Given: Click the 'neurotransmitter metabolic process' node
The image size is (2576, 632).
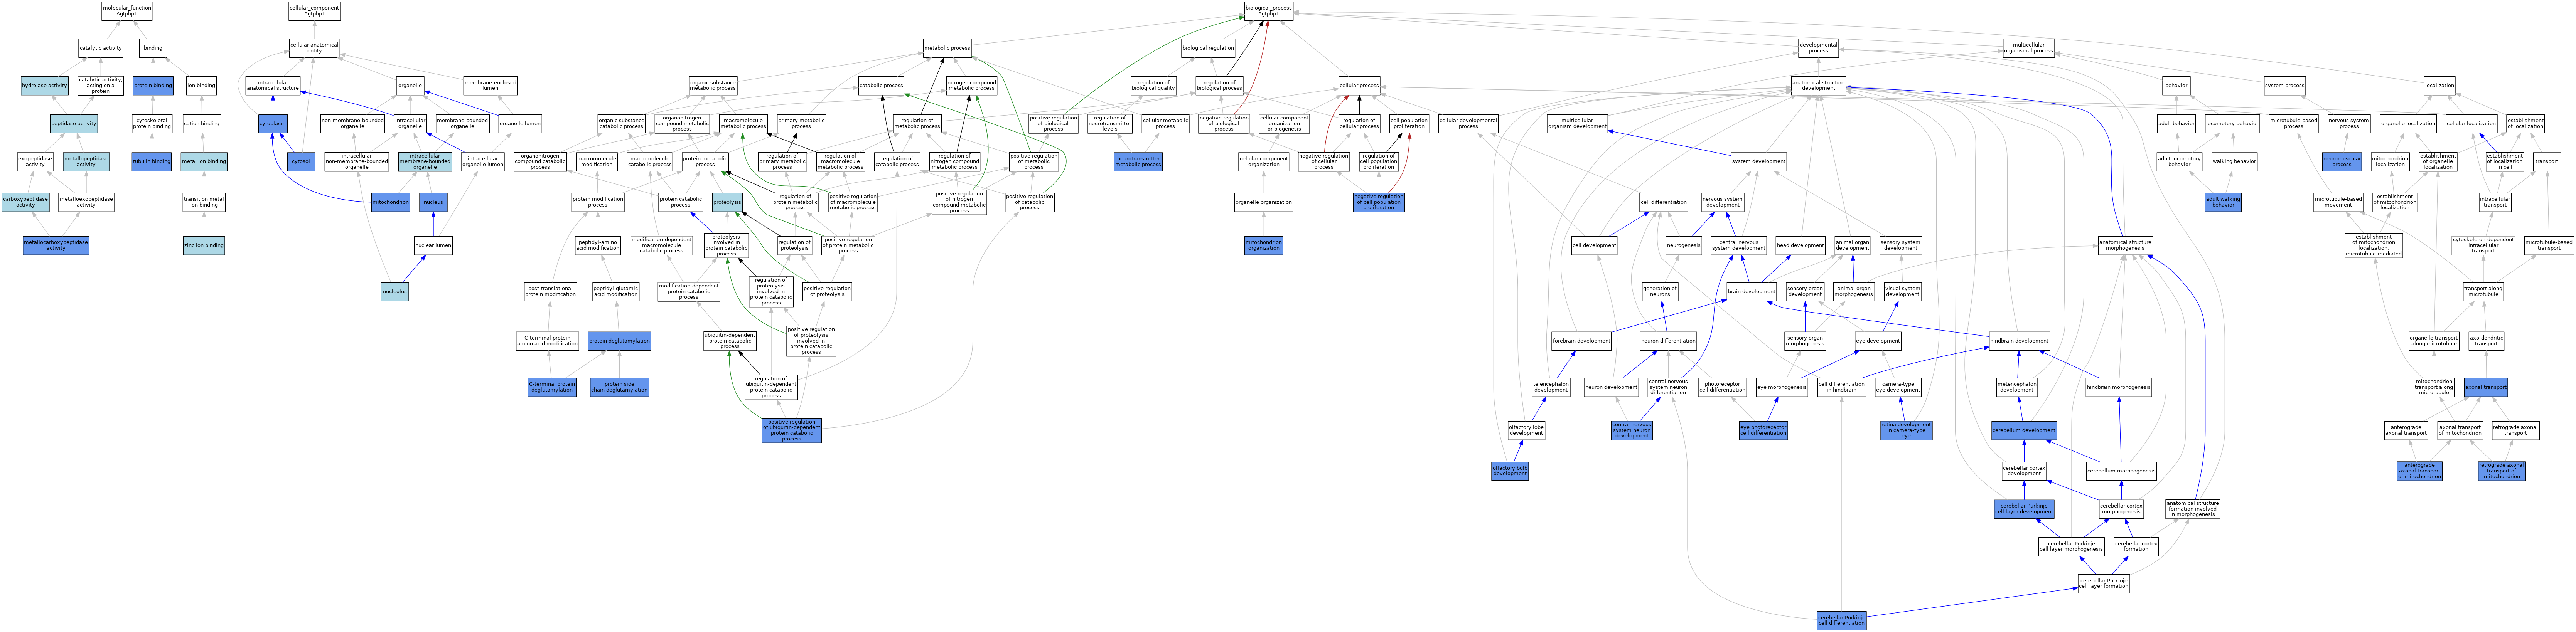Looking at the screenshot, I should [1138, 161].
